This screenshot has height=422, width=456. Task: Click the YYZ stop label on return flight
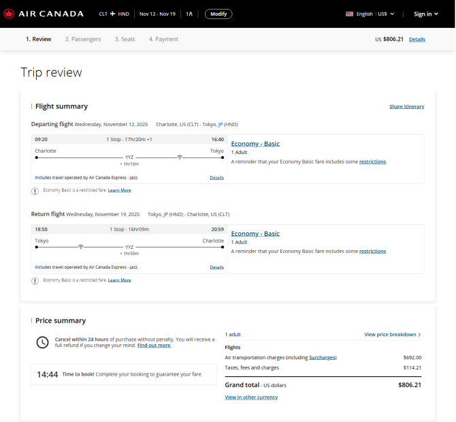(129, 247)
